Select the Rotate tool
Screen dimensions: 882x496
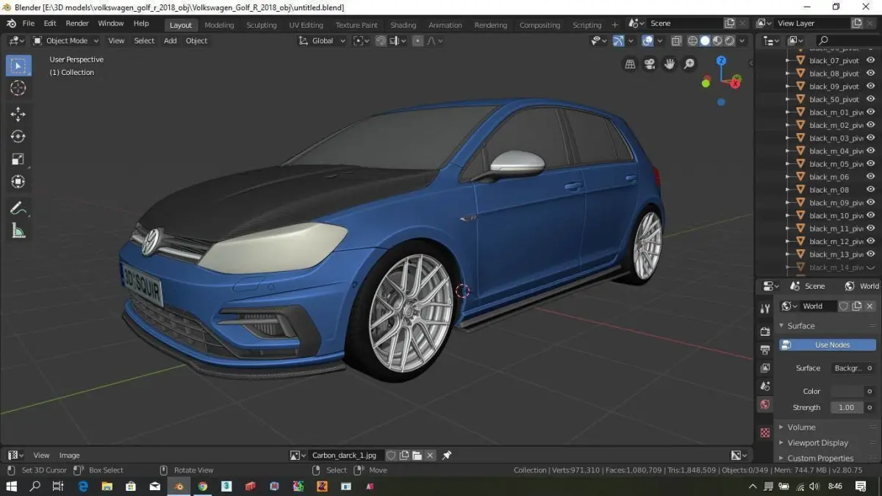(18, 137)
